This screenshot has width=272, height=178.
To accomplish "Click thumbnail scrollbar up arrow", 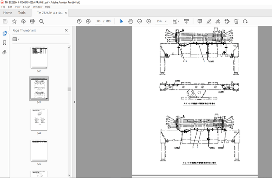I will tap(69, 47).
